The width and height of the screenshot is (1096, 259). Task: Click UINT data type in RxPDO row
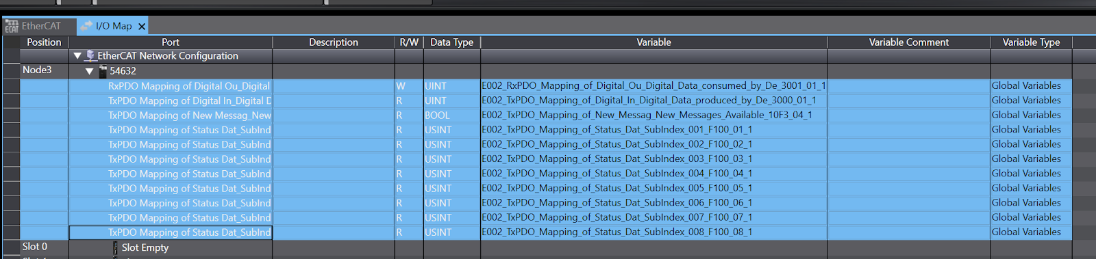pos(452,86)
